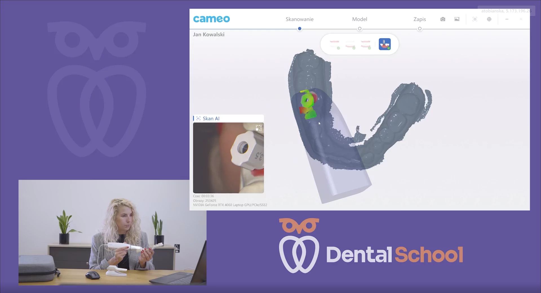Click the screenshot capture settings icon
This screenshot has height=293, width=541.
coord(475,19)
